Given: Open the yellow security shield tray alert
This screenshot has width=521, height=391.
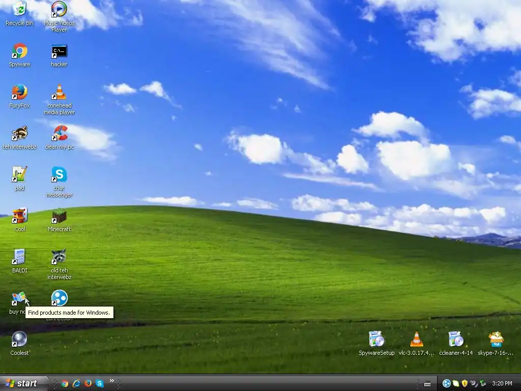Looking at the screenshot, I should (465, 384).
